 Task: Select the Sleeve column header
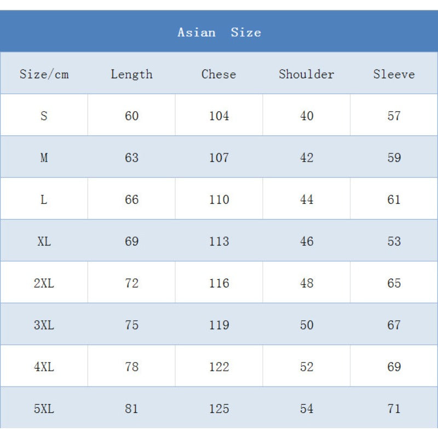tap(394, 74)
